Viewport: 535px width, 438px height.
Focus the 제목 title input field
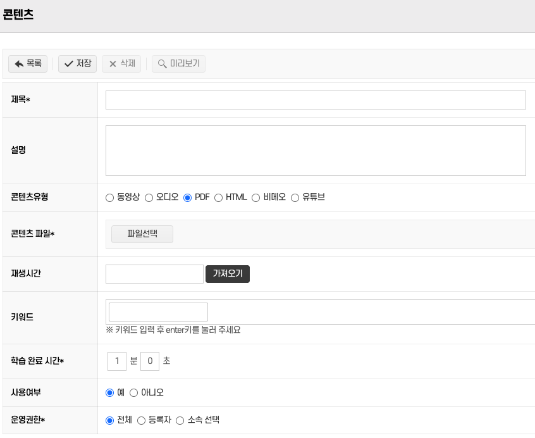pos(316,100)
